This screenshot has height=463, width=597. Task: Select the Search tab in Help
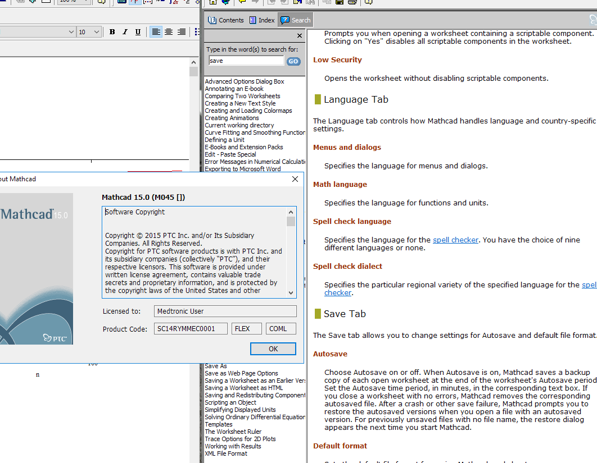coord(296,20)
